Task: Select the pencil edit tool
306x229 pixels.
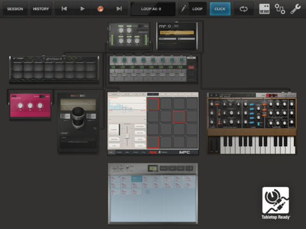Action: tap(184, 9)
